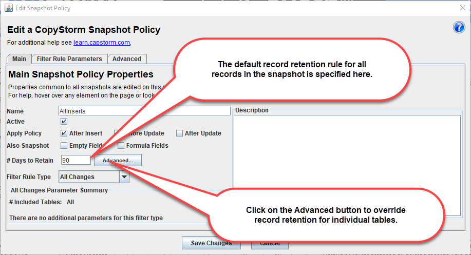Viewport: 471px width, 255px height.
Task: Click inside the Description text area
Action: pyautogui.click(x=347, y=165)
